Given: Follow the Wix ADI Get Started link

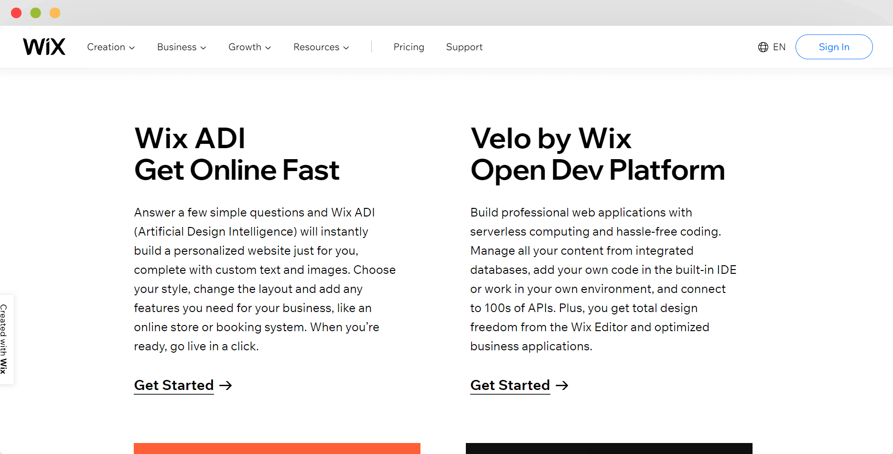Looking at the screenshot, I should pos(174,385).
